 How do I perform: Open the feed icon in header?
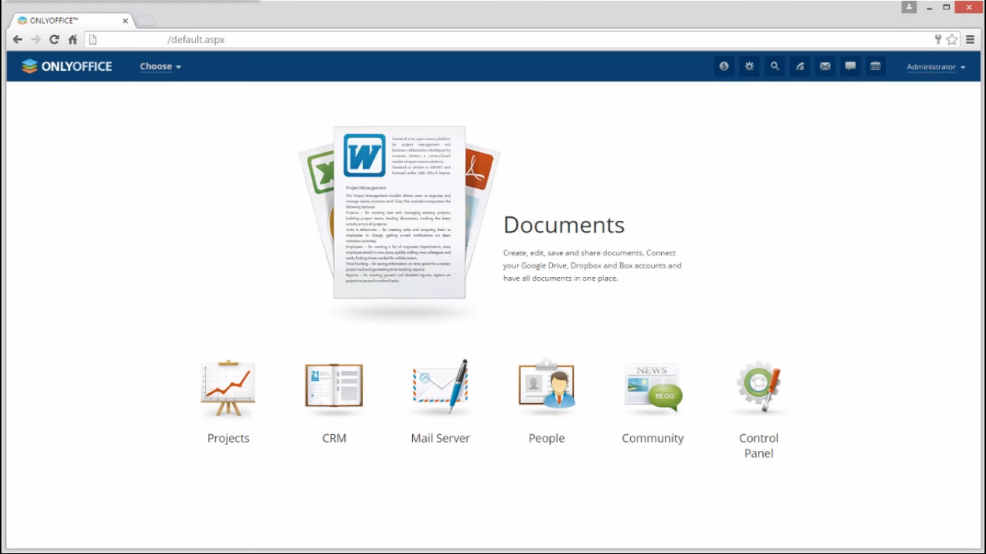pyautogui.click(x=800, y=66)
